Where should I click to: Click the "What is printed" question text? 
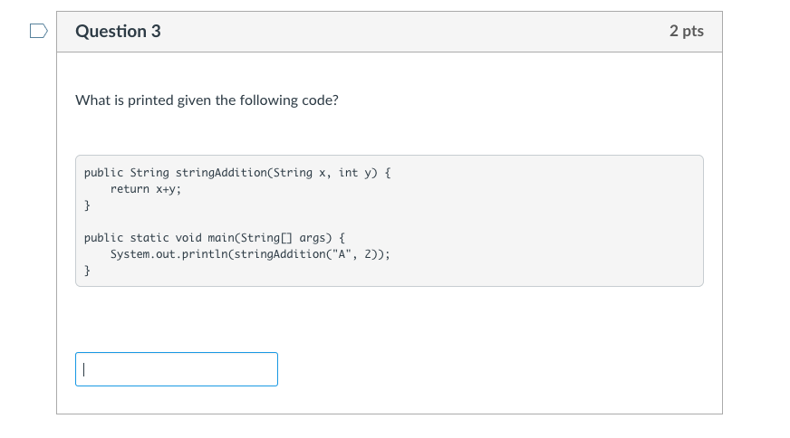[x=207, y=100]
